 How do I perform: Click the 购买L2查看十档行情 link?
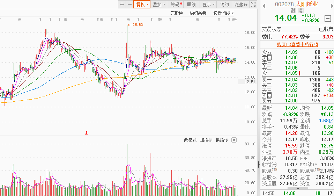(297, 44)
